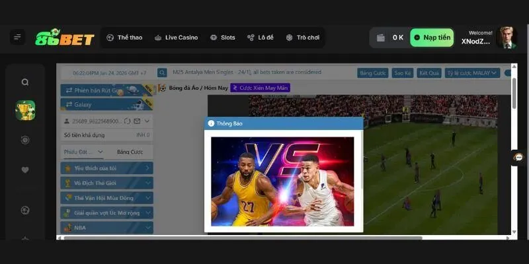This screenshot has width=529, height=264.
Task: Click the soccer ball icon in sidebar
Action: tap(25, 211)
